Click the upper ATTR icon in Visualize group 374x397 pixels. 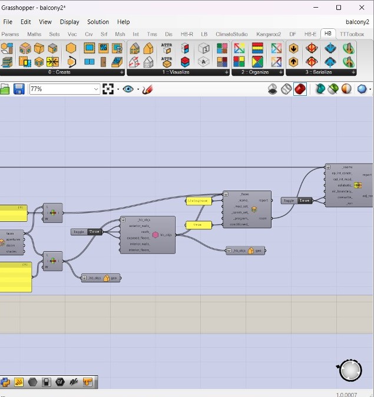167,48
